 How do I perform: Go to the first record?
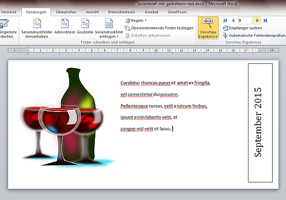tap(226, 20)
